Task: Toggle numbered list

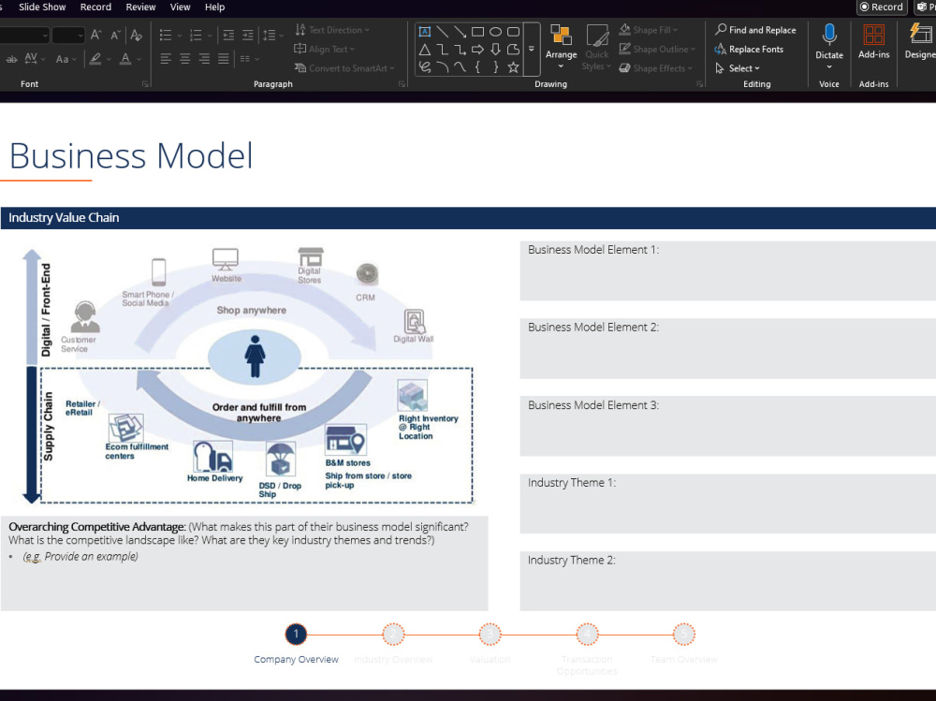Action: [196, 36]
